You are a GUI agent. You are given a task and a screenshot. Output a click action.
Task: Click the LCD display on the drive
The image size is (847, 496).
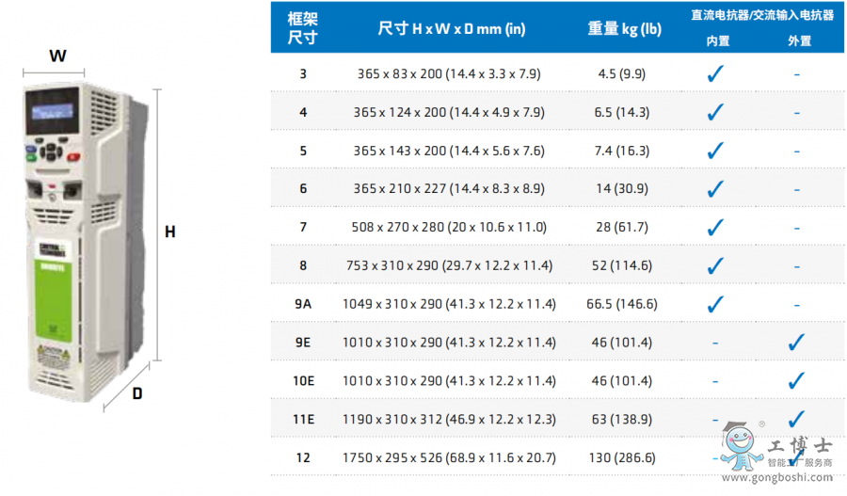(55, 109)
